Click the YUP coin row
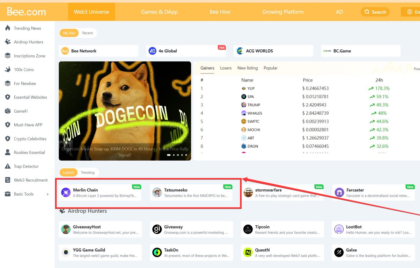The image size is (420, 268). click(306, 89)
